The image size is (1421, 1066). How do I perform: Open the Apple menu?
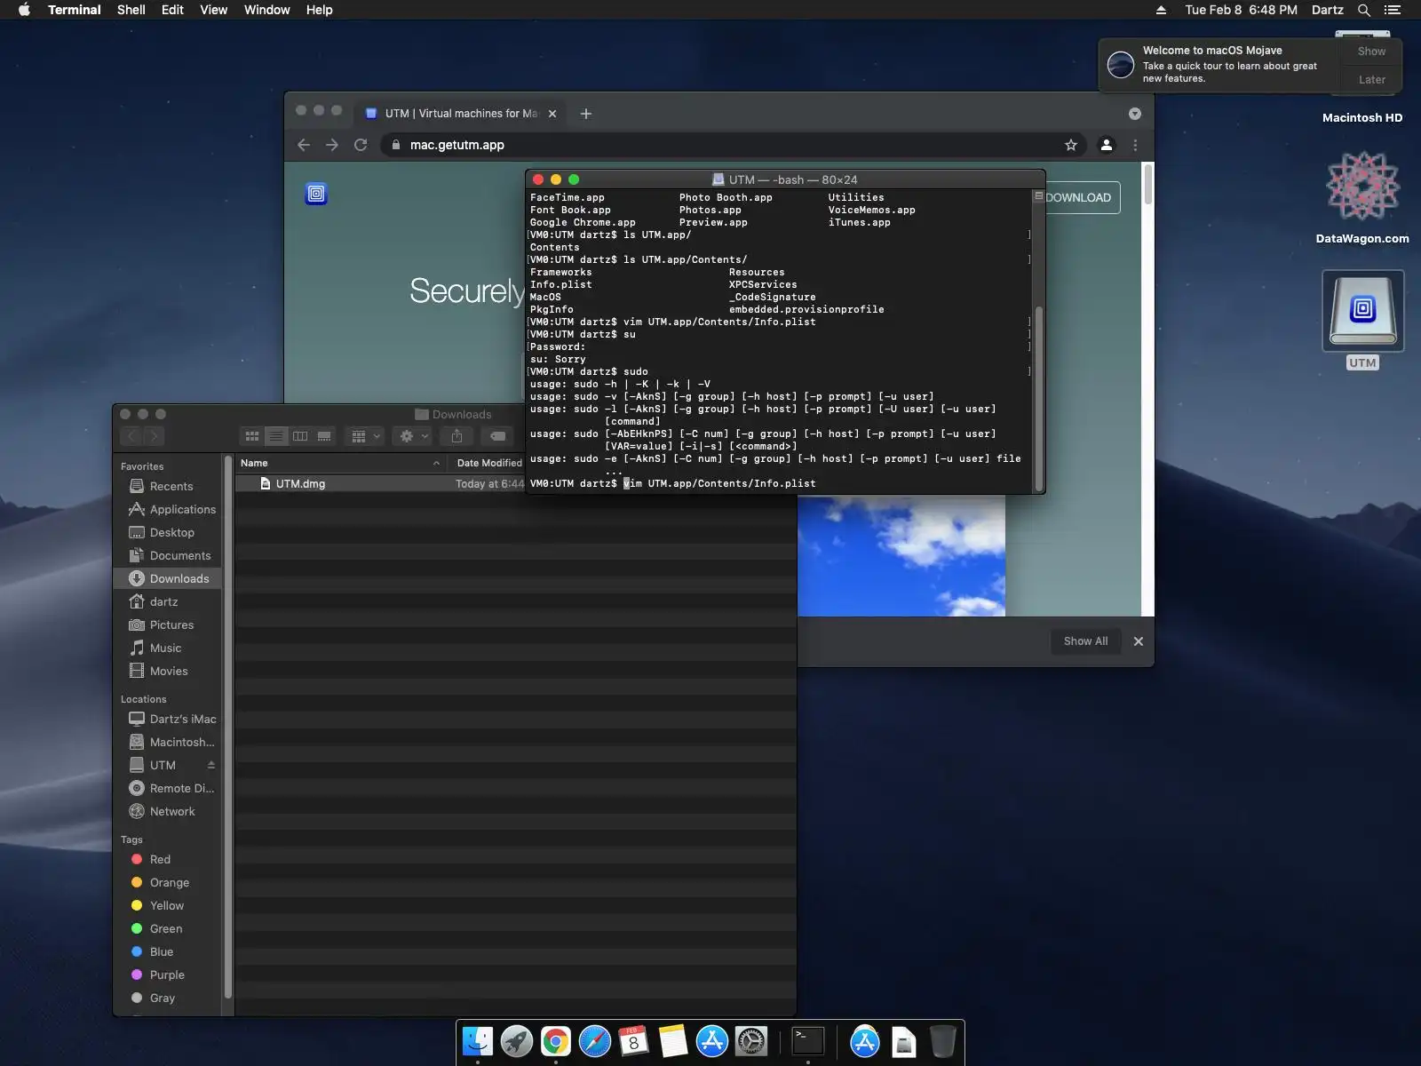tap(24, 10)
